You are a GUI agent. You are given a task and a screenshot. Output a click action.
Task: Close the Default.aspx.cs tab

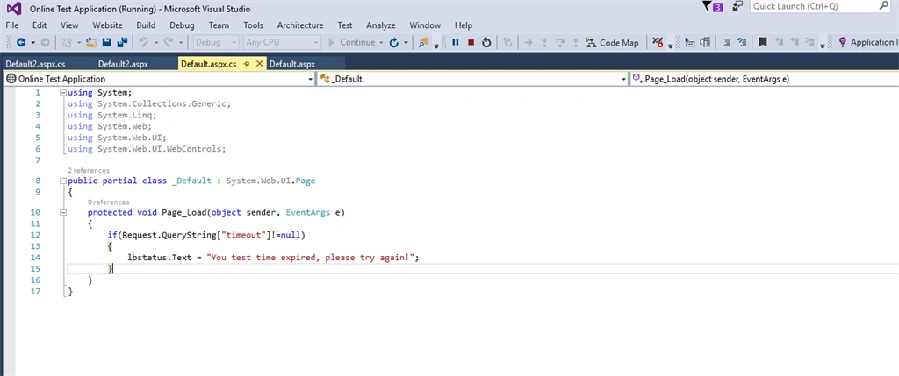259,64
